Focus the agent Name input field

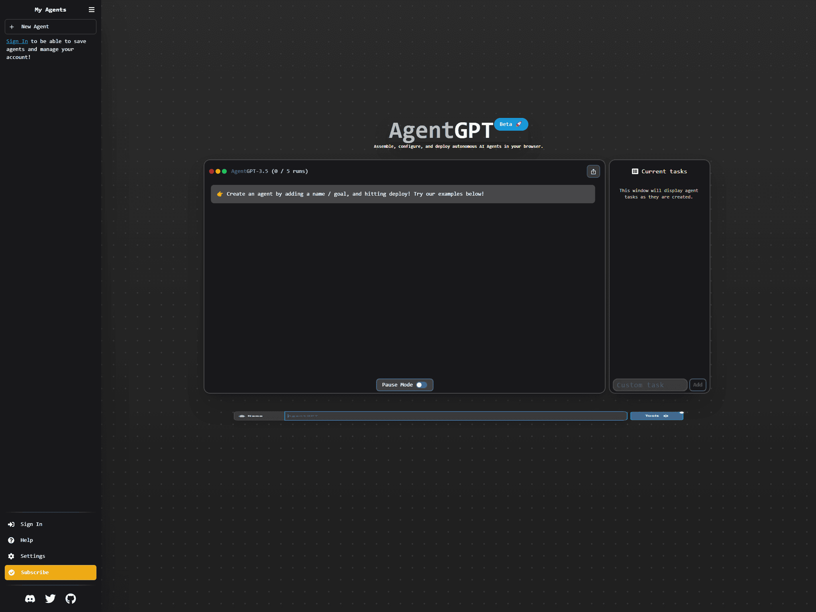tap(456, 416)
